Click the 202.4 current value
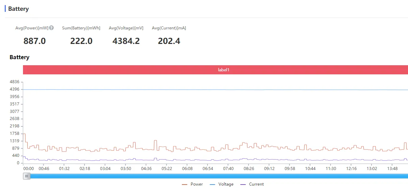Viewport: 408px width, 193px height. click(169, 41)
